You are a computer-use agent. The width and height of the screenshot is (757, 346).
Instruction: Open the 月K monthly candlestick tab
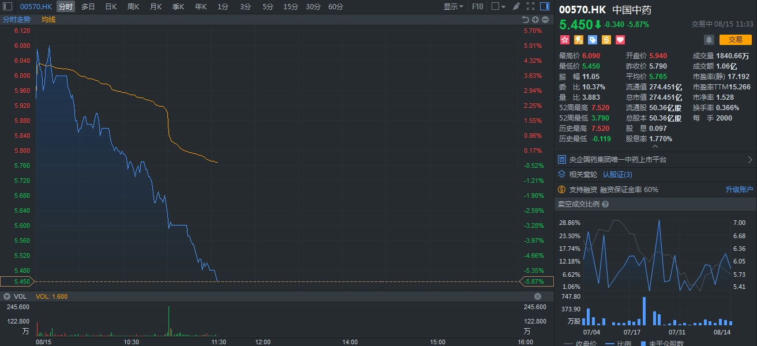tap(156, 7)
